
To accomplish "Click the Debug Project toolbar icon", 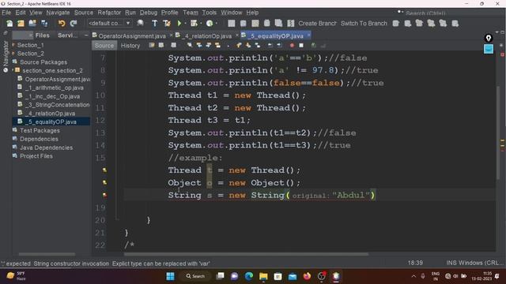I will (x=194, y=24).
